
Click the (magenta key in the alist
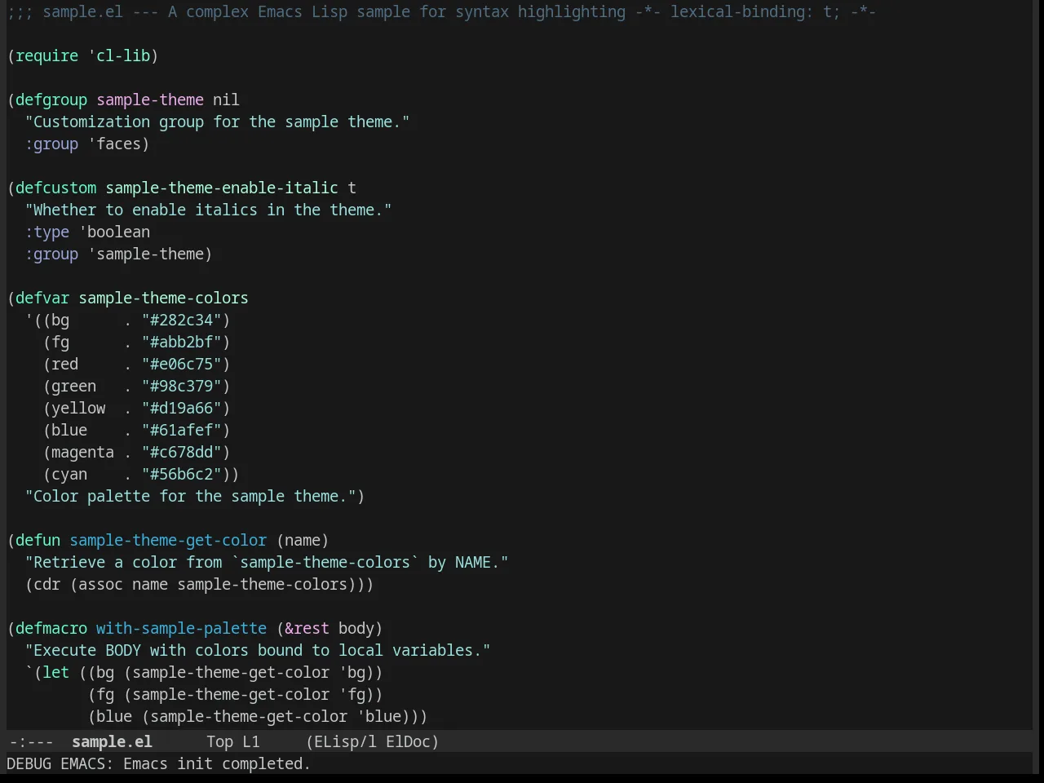tap(78, 452)
